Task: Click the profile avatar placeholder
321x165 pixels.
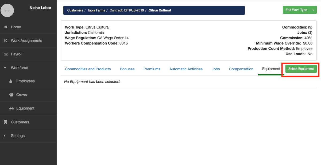Action: coord(7,10)
